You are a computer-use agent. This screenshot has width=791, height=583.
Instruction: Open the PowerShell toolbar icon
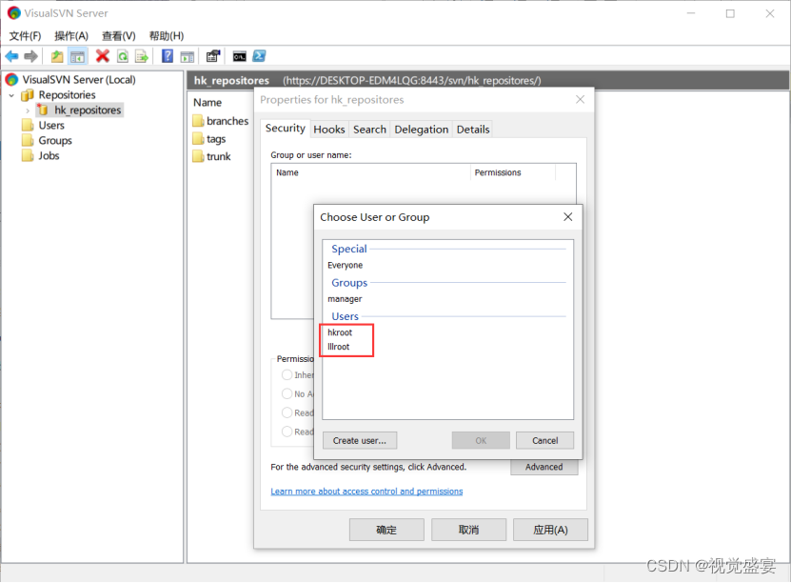[259, 56]
